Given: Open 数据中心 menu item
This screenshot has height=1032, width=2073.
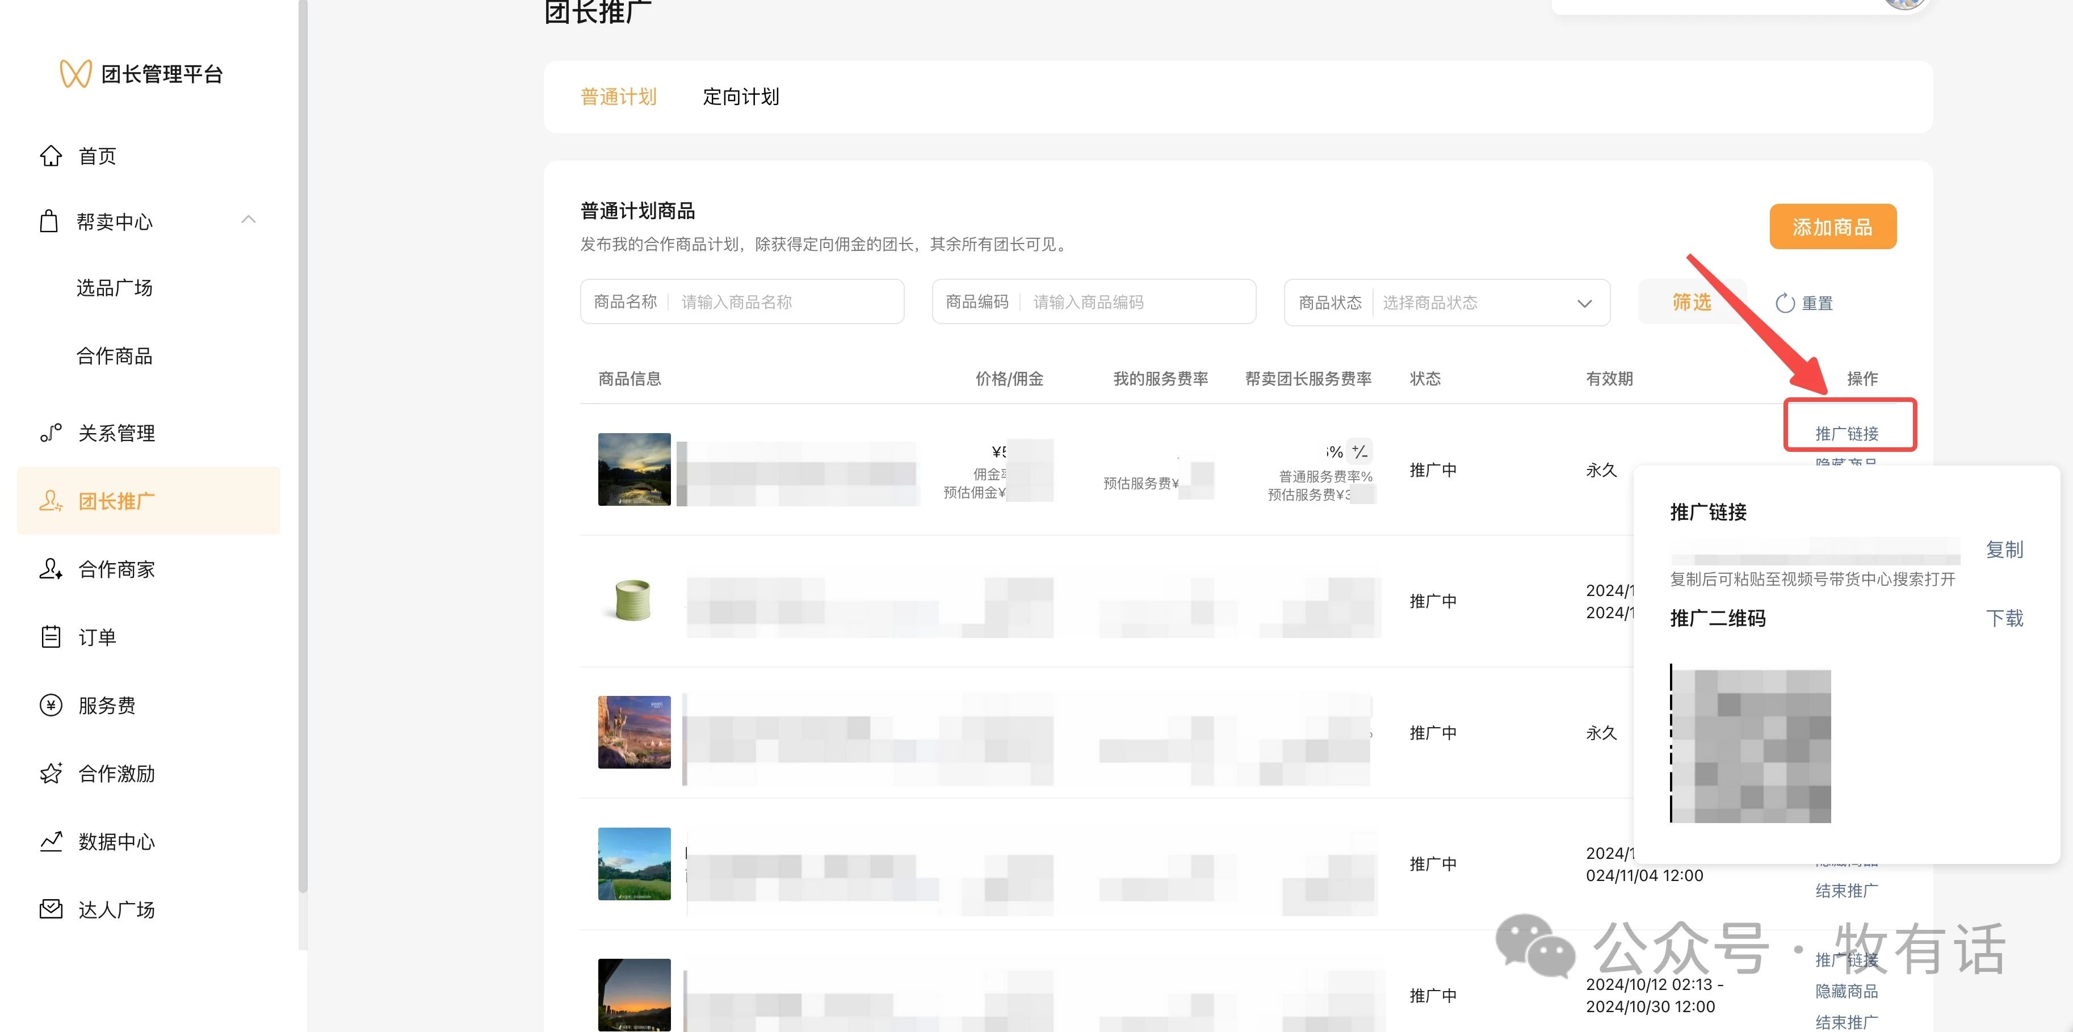Looking at the screenshot, I should (117, 841).
